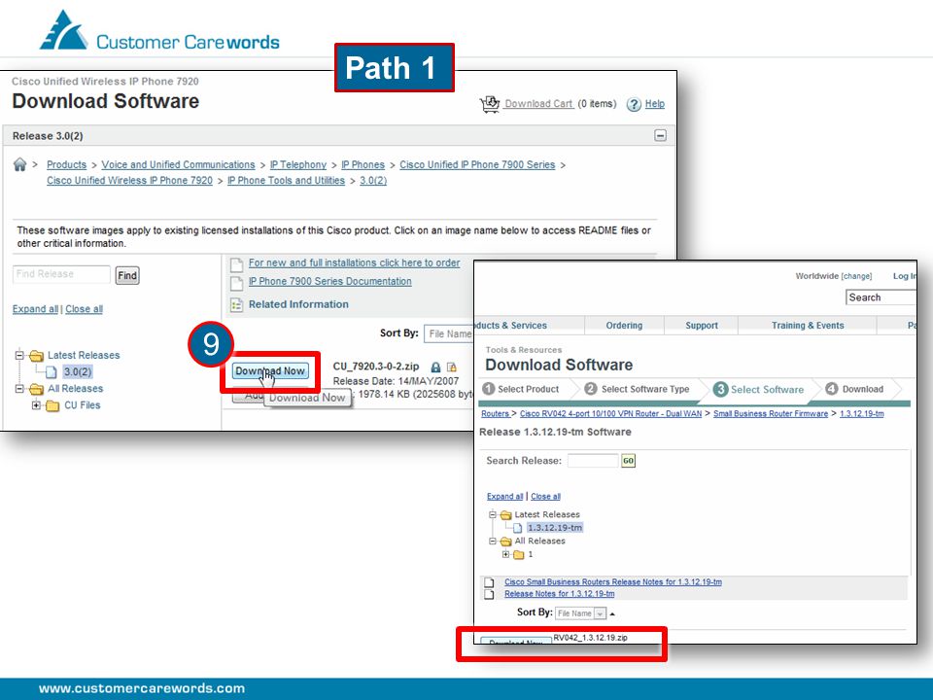This screenshot has height=700, width=933.
Task: Open the Sort By File Name dropdown in 7920 window
Action: (449, 333)
